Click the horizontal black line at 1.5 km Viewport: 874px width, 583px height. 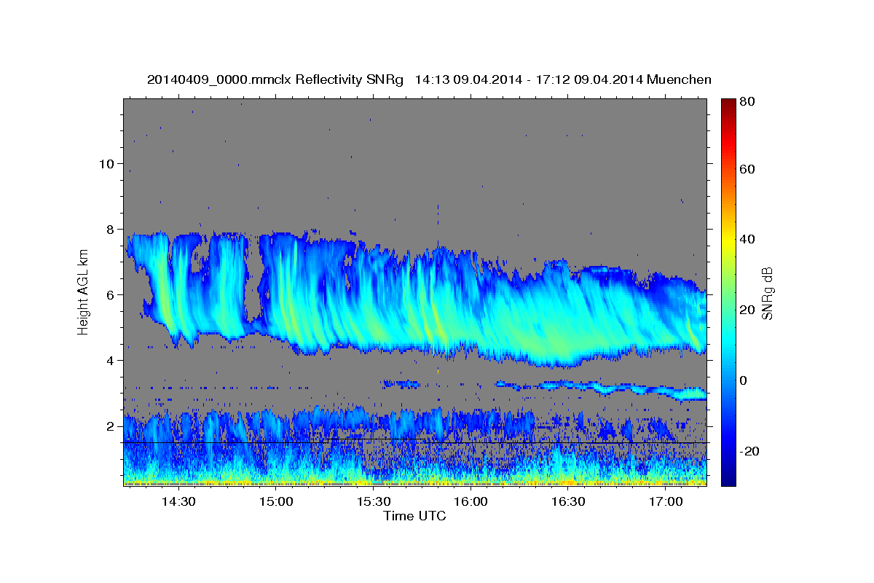(x=415, y=442)
